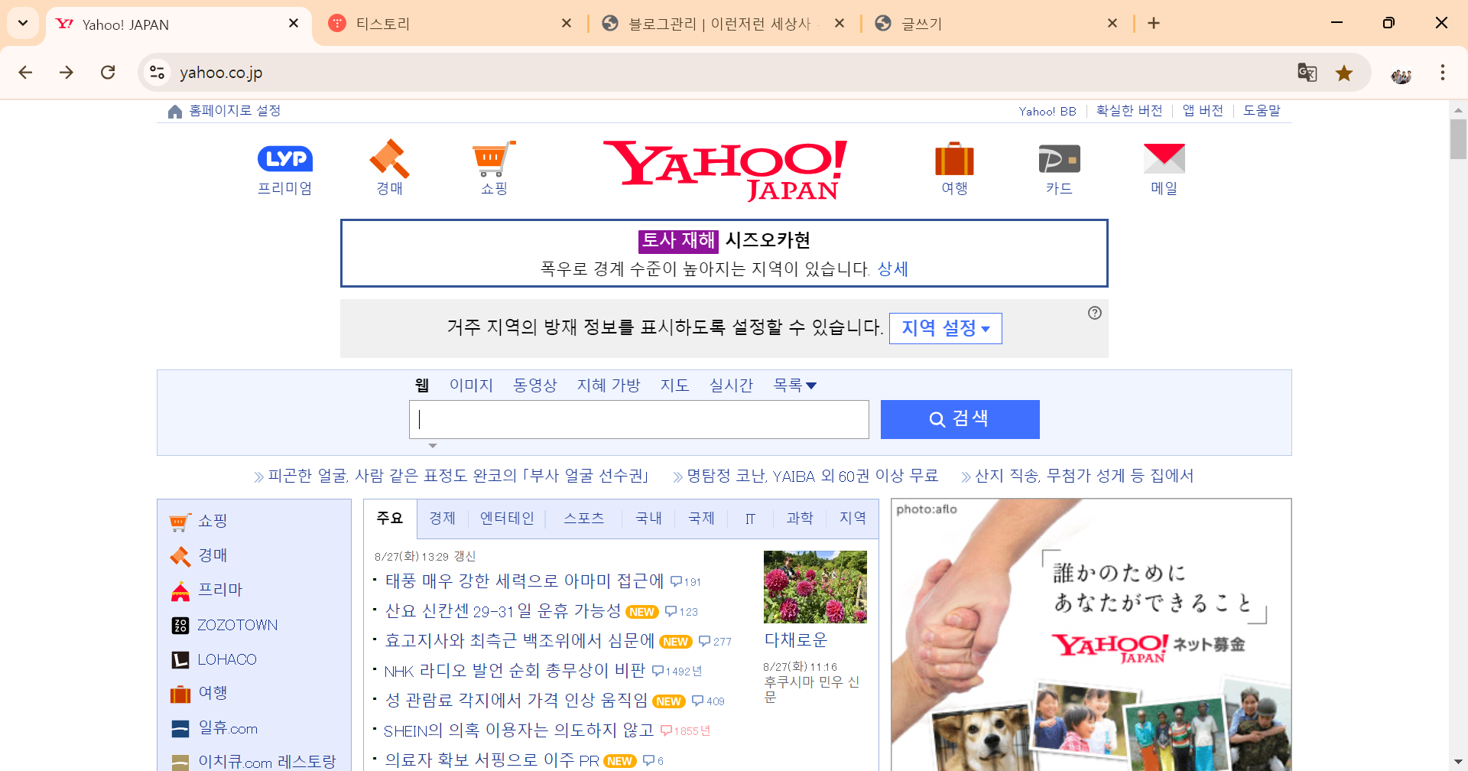Select the 동영상 search tab

(535, 385)
